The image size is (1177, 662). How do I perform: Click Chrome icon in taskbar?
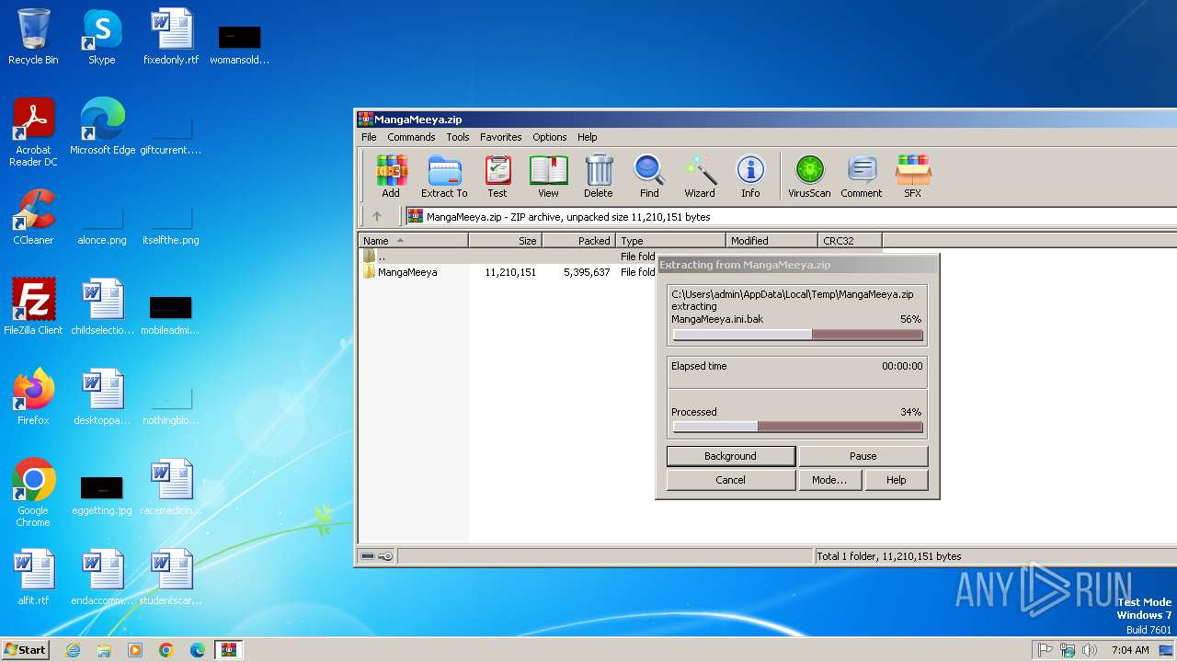[166, 650]
